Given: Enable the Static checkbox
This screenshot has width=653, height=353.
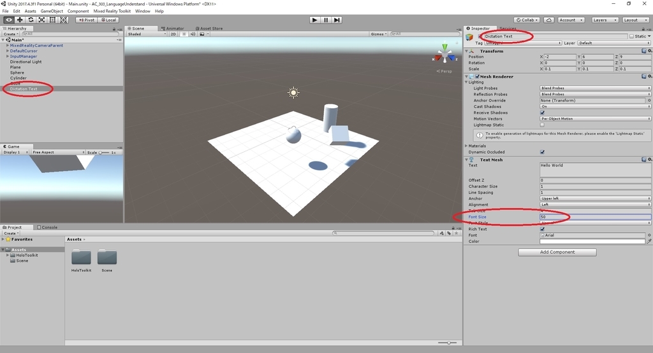Looking at the screenshot, I should coord(631,36).
